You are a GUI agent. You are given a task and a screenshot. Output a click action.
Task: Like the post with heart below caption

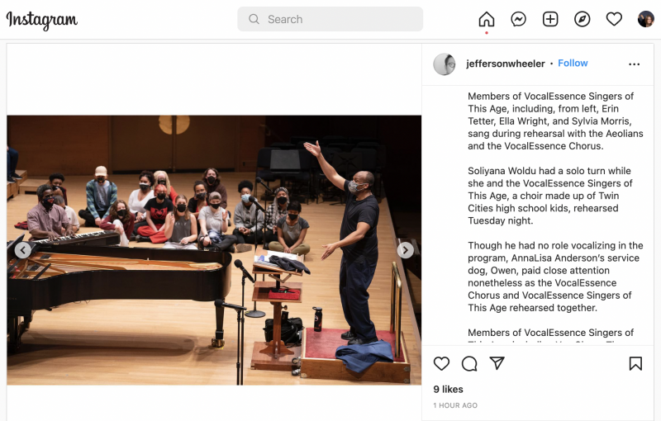pyautogui.click(x=441, y=363)
